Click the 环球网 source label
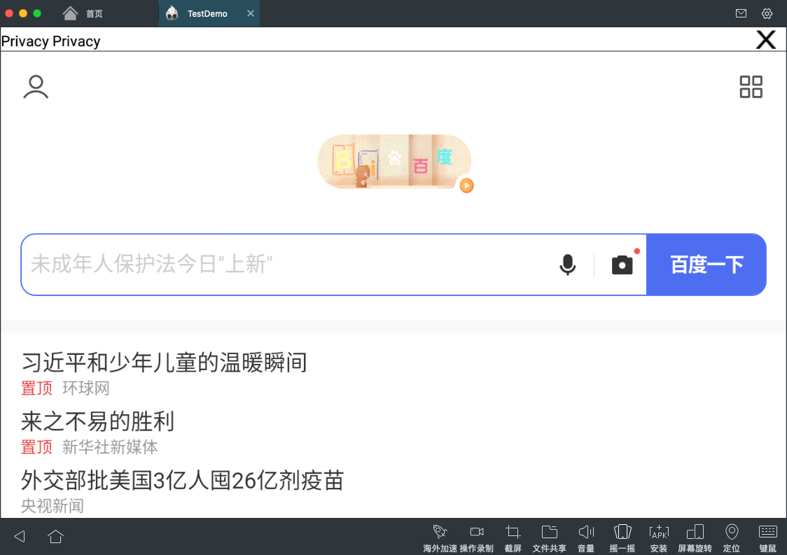Viewport: 787px width, 555px height. 86,388
